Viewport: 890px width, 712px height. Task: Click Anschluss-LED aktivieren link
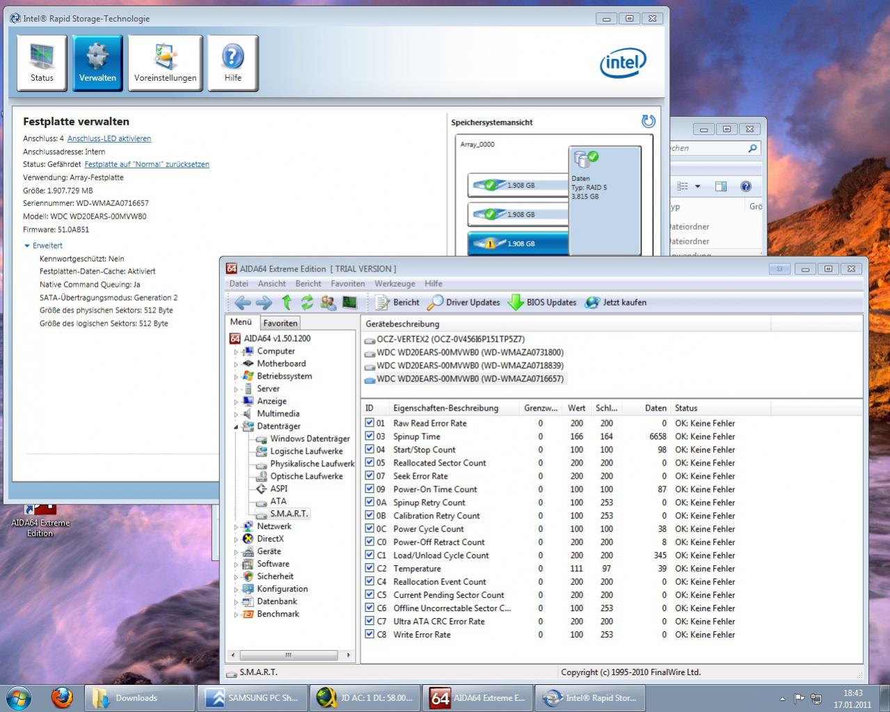[x=109, y=139]
